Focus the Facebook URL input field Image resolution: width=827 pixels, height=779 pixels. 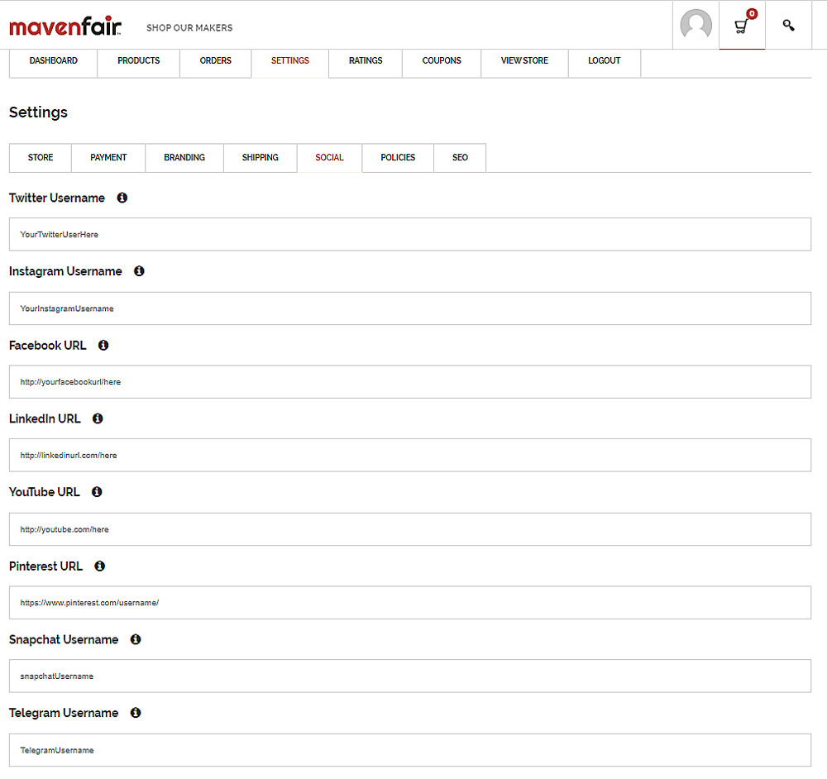410,382
